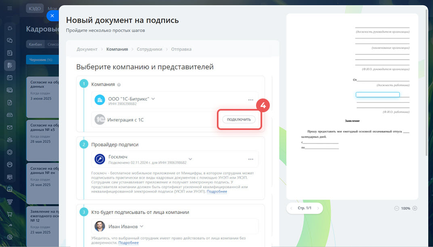Open the card dated 23 мая 2025
The height and width of the screenshot is (247, 433).
click(x=43, y=226)
